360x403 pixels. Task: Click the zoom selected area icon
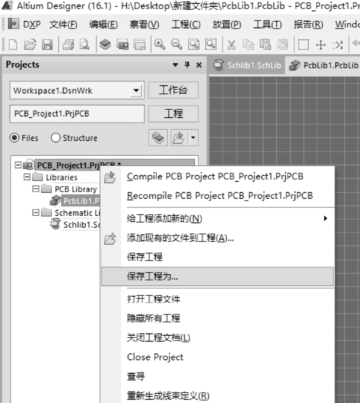click(x=211, y=45)
